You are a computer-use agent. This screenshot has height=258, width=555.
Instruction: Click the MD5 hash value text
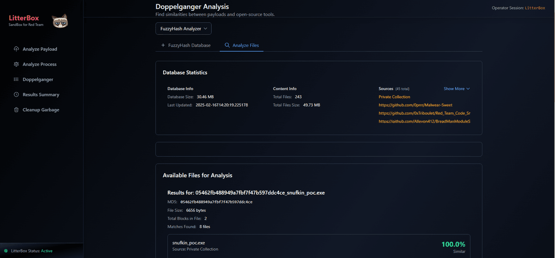216,202
